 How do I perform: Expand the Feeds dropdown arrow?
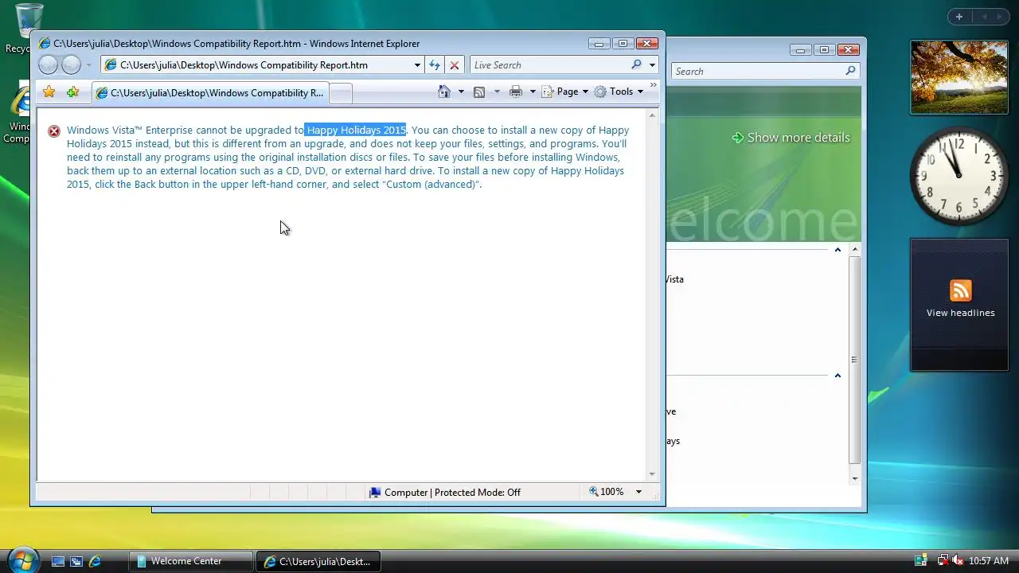click(497, 92)
